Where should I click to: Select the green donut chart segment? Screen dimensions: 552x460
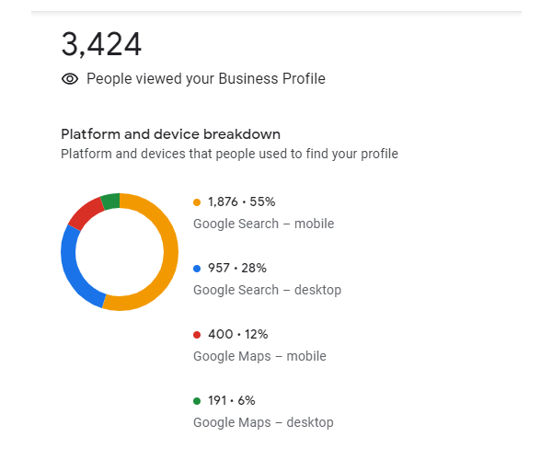tap(111, 201)
